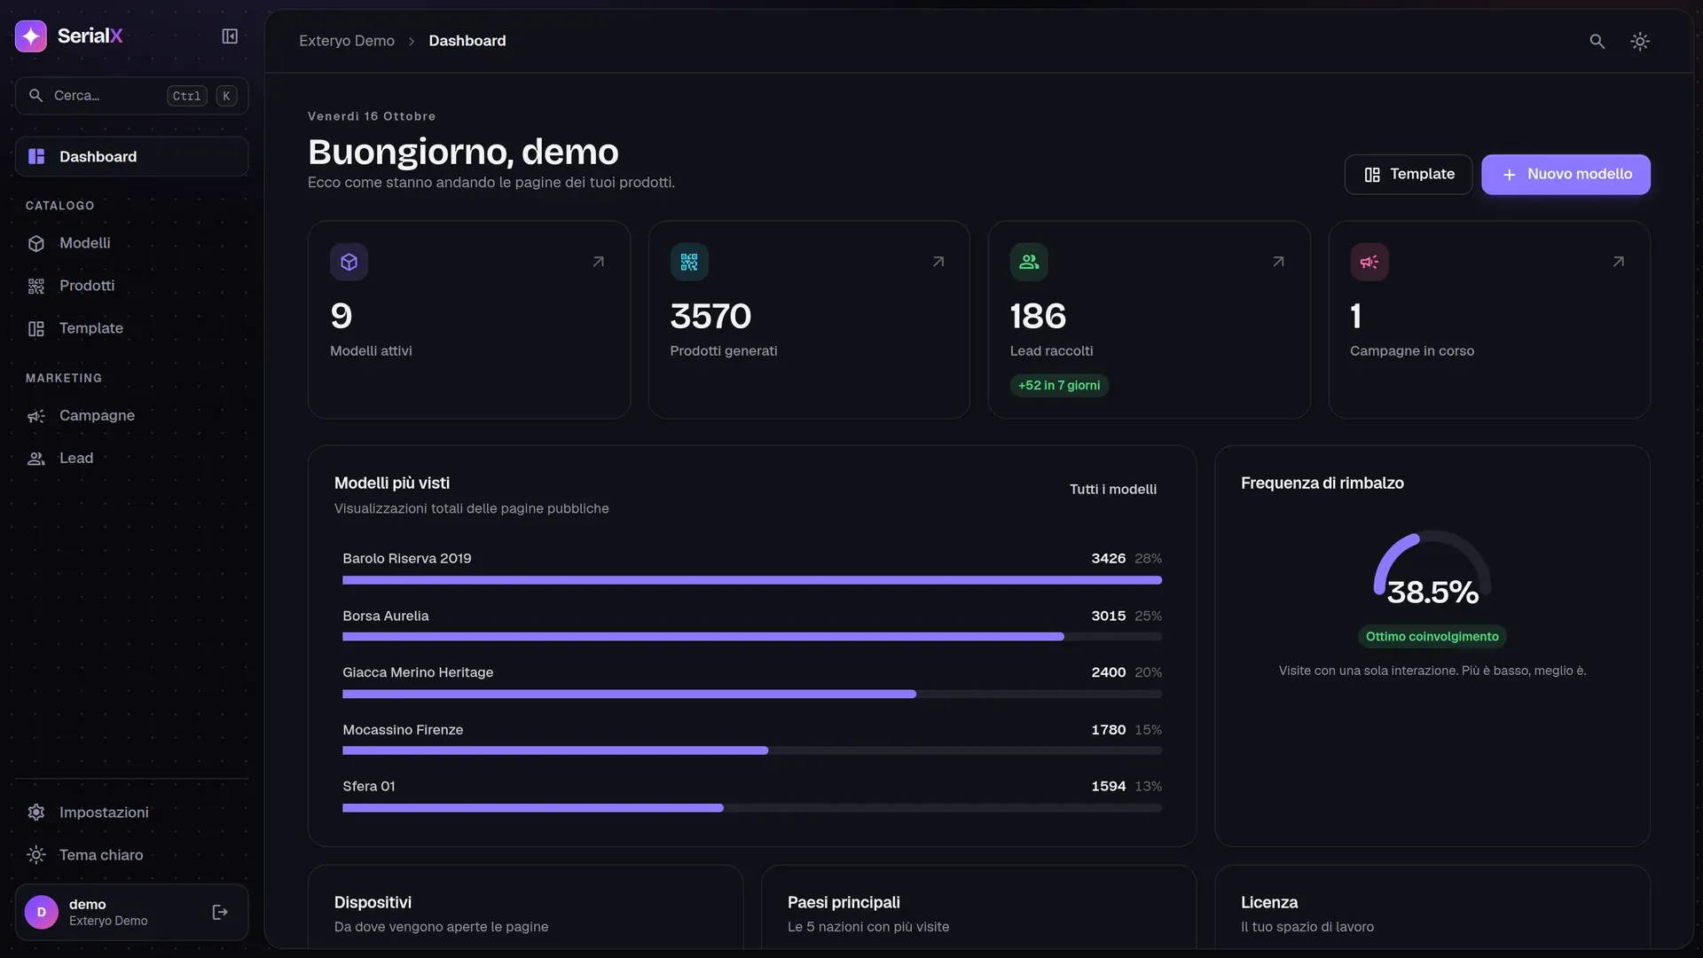Open Campagne in corso card arrow
This screenshot has width=1703, height=958.
point(1619,262)
